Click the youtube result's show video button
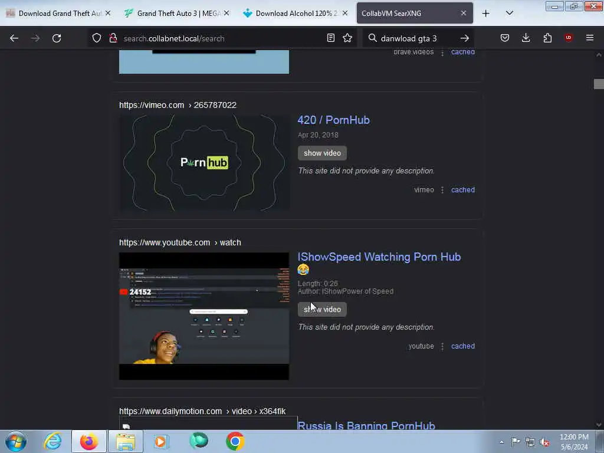This screenshot has width=604, height=453. (x=322, y=309)
